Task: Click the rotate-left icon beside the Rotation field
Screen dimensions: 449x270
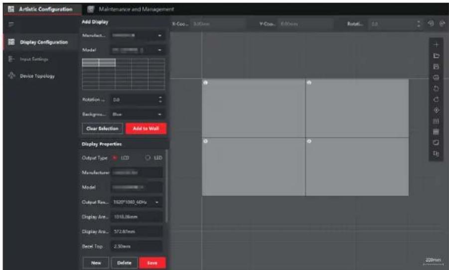Action: click(431, 24)
